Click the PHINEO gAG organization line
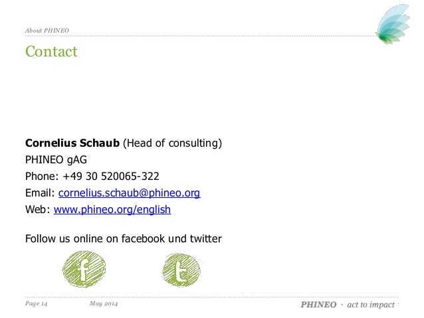424x318 pixels. pos(56,160)
